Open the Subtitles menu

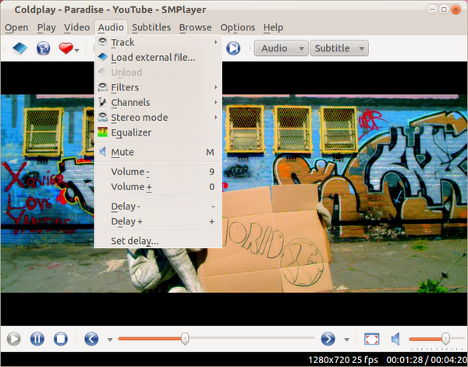coord(151,27)
